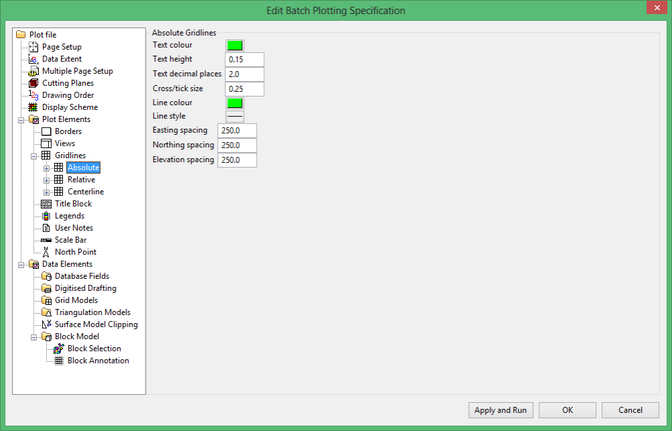
Task: Click the Drawing Order numbered icon
Action: click(x=33, y=95)
